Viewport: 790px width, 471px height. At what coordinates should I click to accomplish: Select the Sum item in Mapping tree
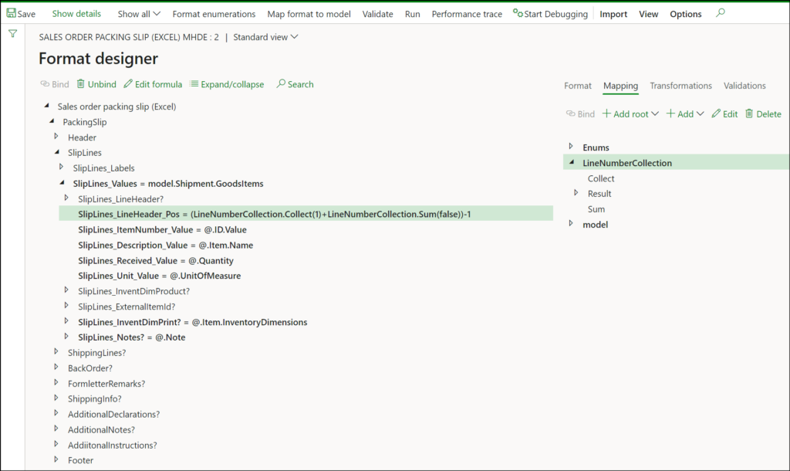[596, 209]
